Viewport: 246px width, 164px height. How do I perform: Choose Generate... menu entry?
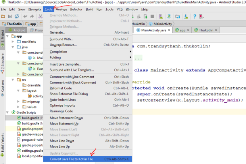click(x=88, y=32)
